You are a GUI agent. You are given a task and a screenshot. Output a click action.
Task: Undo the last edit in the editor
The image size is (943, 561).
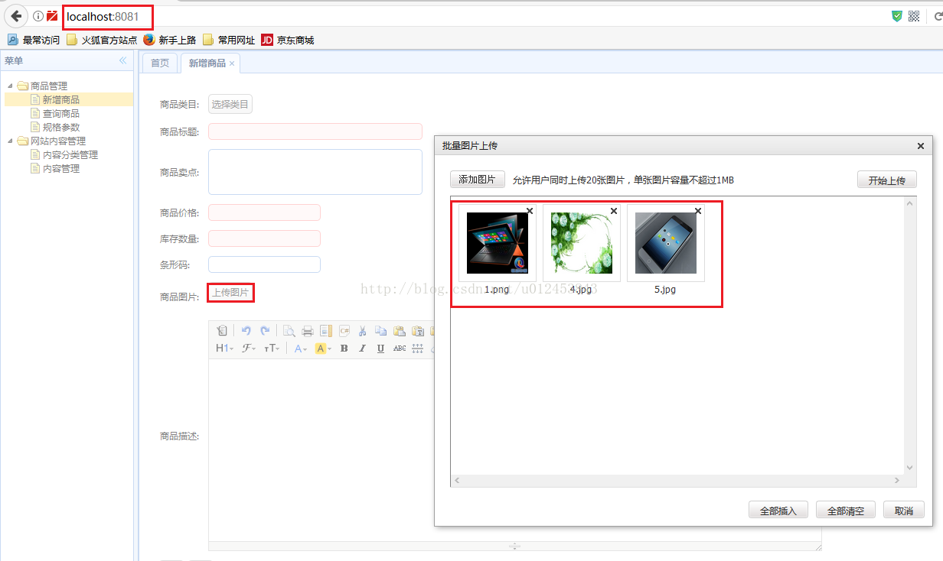246,331
